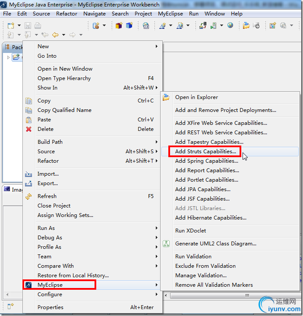Click the MyEclipse logo icon in context menu
This screenshot has height=316, width=303.
point(28,285)
